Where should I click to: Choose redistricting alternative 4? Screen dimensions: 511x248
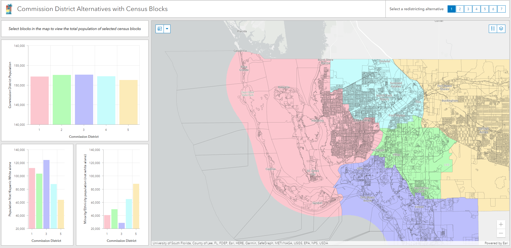[476, 9]
